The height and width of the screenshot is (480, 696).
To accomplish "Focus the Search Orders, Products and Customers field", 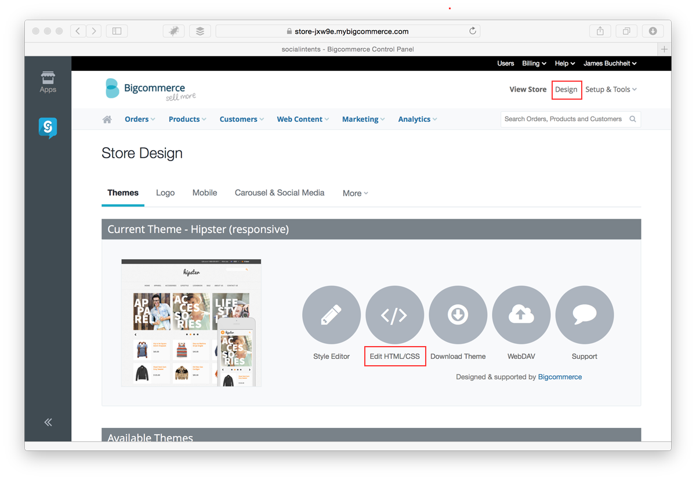I will pyautogui.click(x=571, y=119).
